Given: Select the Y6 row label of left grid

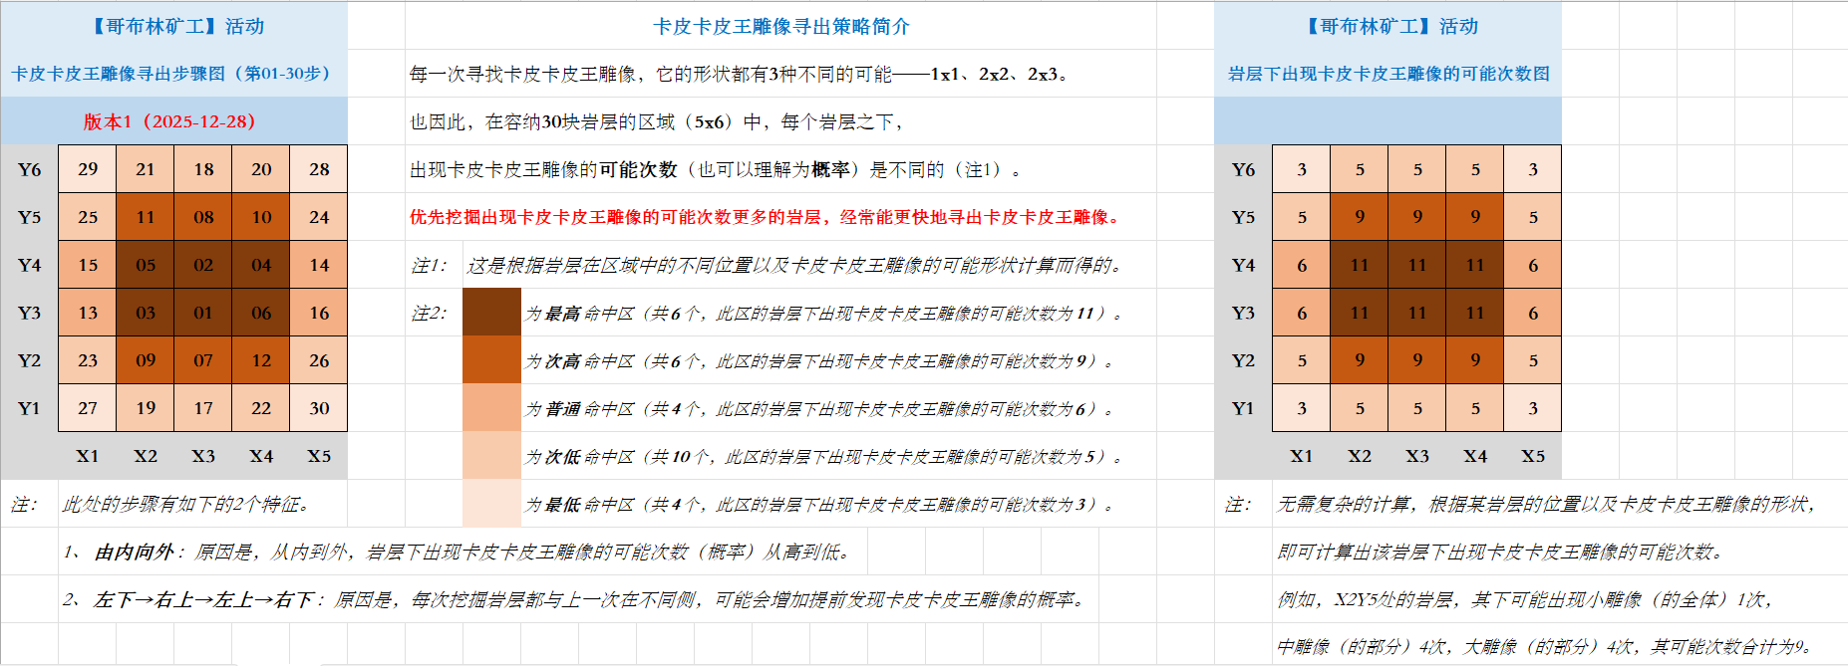Looking at the screenshot, I should pyautogui.click(x=29, y=169).
